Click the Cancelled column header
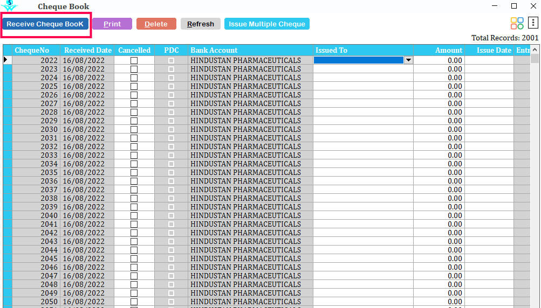Image resolution: width=541 pixels, height=308 pixels. (134, 50)
